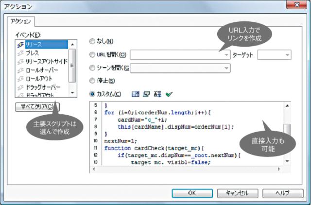311x205 pixels.
Task: Open the ターゲット dropdown
Action: click(x=274, y=55)
